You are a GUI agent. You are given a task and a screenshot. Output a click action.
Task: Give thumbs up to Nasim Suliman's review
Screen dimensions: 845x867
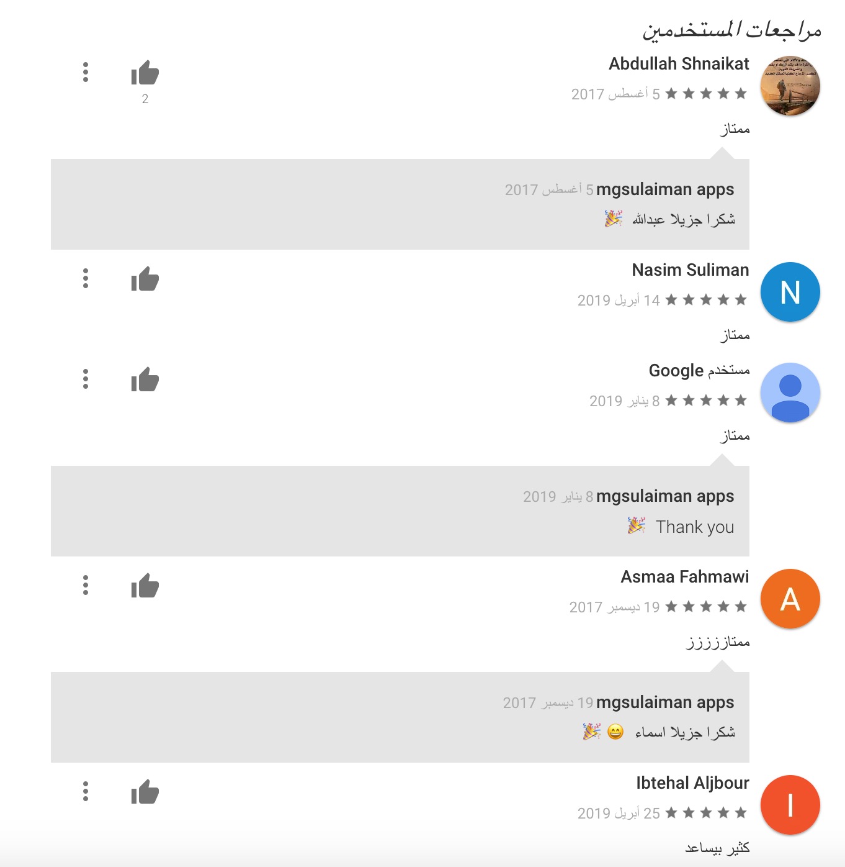point(145,279)
